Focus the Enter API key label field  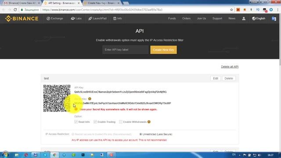(x=126, y=50)
